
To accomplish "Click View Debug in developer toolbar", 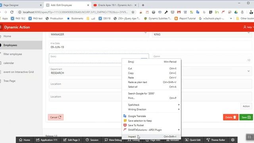I will coord(113,140).
